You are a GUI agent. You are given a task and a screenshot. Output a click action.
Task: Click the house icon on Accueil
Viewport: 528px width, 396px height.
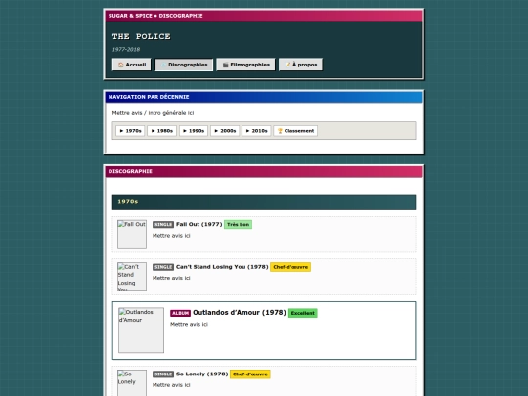click(x=121, y=65)
